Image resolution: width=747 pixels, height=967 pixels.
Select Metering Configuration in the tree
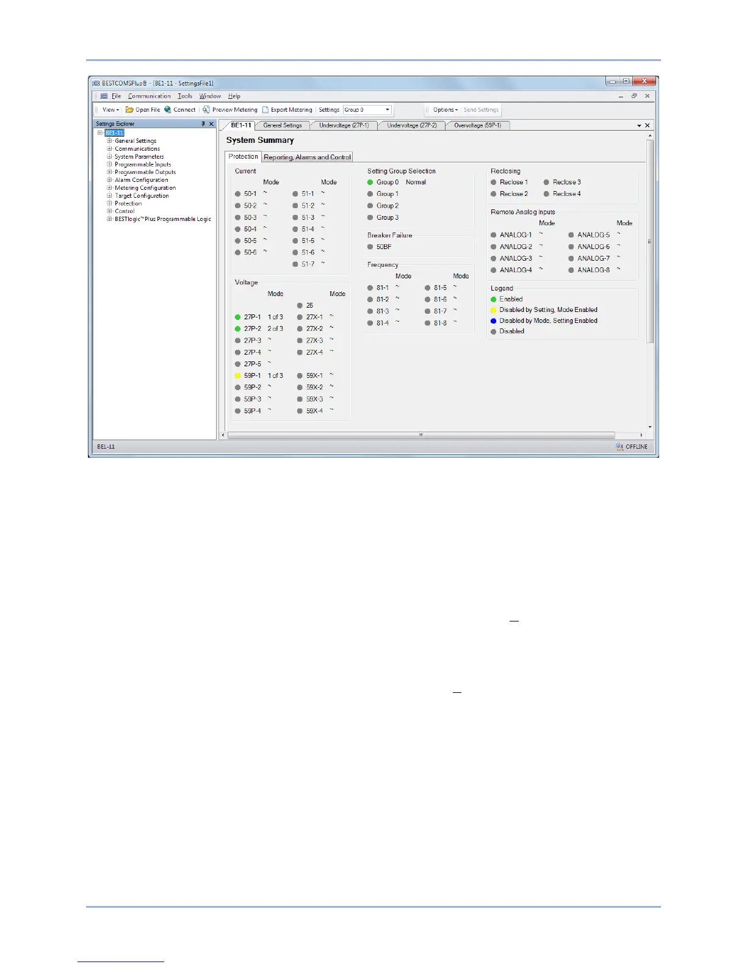[145, 188]
